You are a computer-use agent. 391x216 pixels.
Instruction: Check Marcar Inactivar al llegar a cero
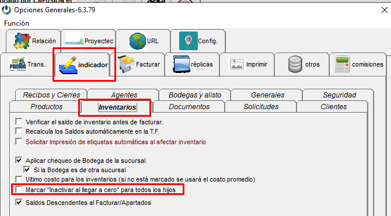click(x=19, y=189)
